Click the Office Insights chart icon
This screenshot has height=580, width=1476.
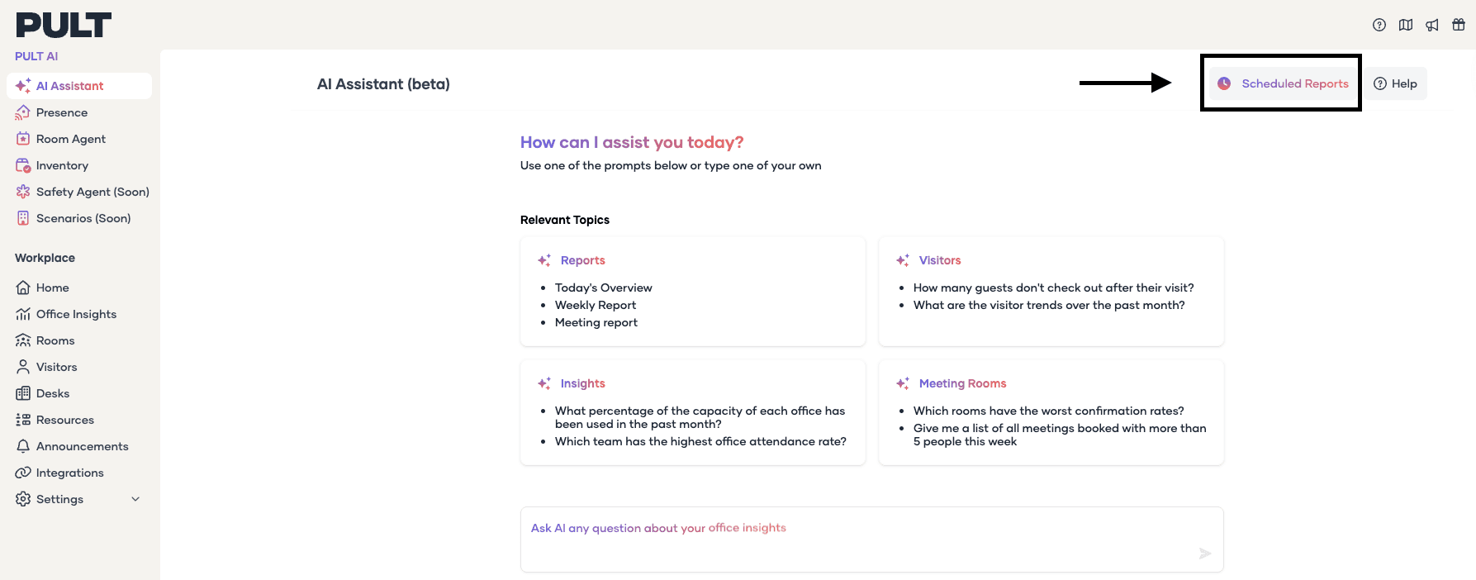(x=23, y=314)
